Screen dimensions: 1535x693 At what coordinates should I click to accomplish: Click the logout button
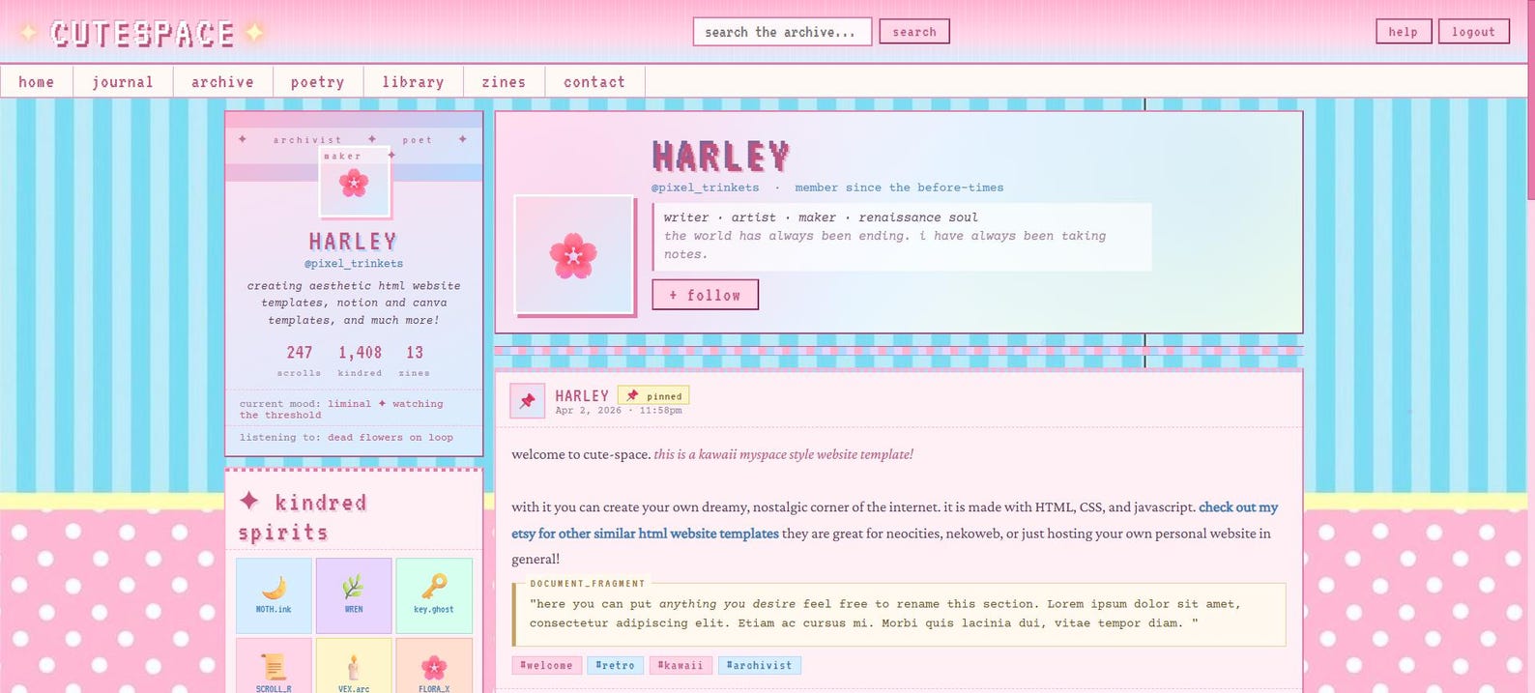pos(1473,32)
